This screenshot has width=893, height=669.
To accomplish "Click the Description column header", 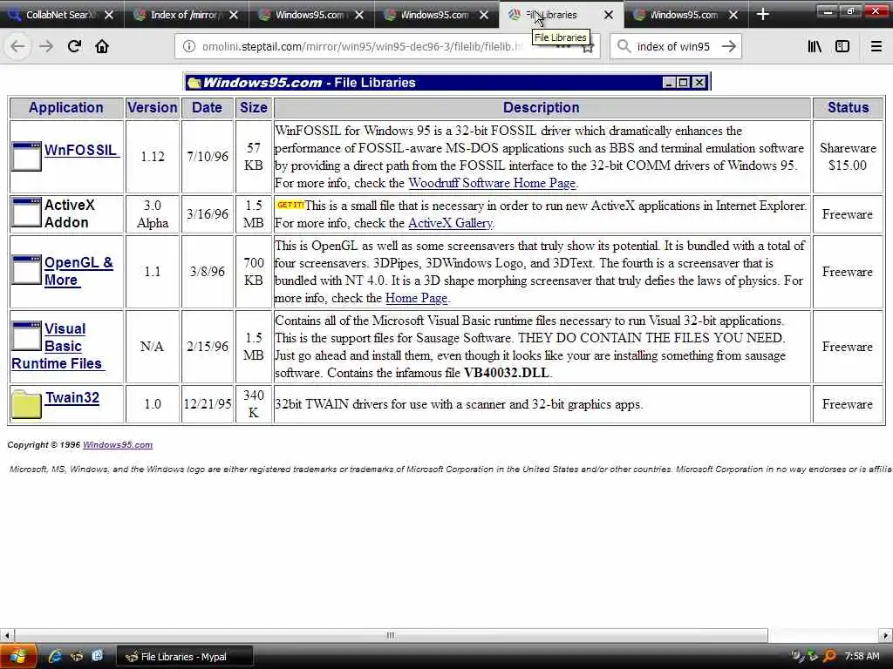I will pyautogui.click(x=542, y=107).
